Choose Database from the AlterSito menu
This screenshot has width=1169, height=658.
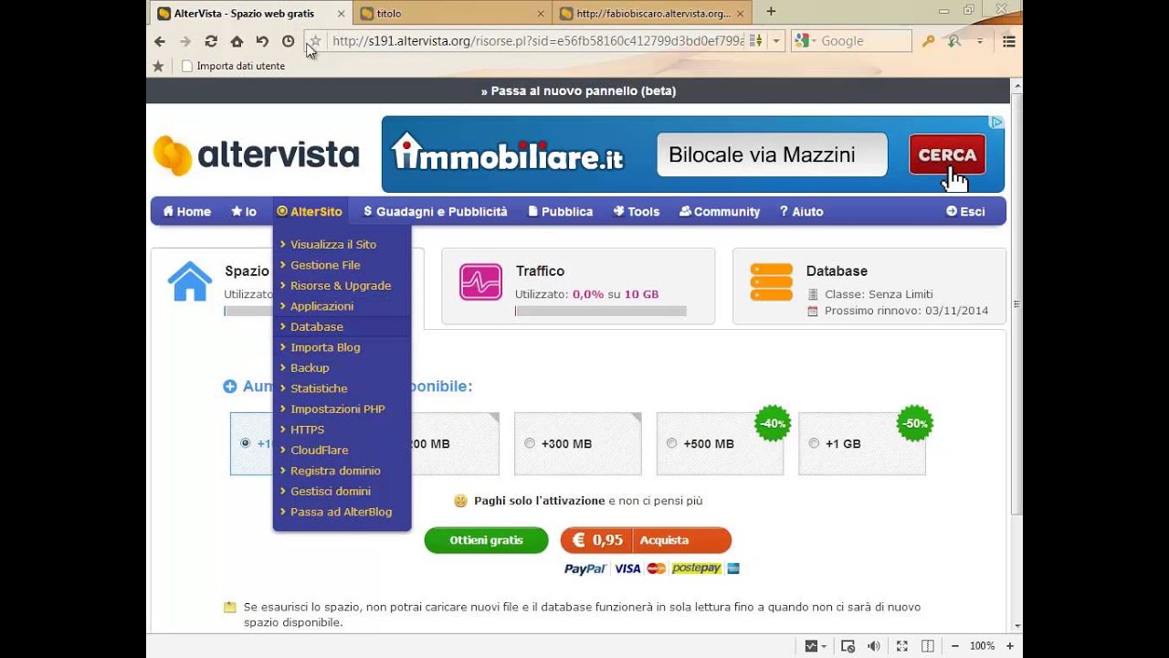[x=342, y=326]
